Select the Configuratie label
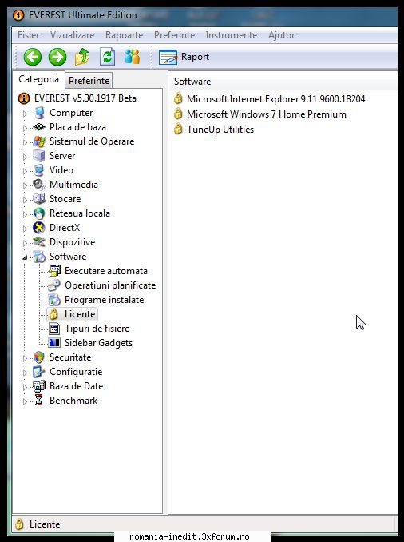The width and height of the screenshot is (404, 542). [76, 372]
